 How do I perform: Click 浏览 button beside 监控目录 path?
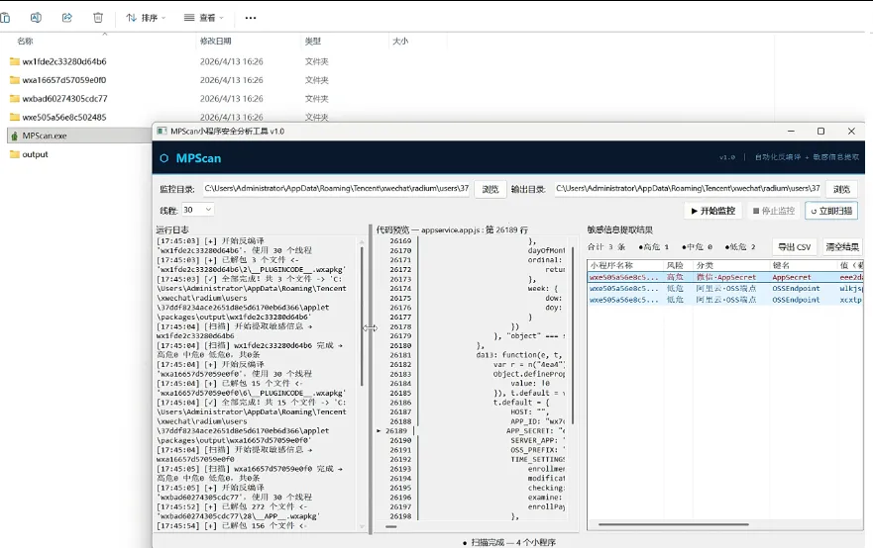point(490,189)
